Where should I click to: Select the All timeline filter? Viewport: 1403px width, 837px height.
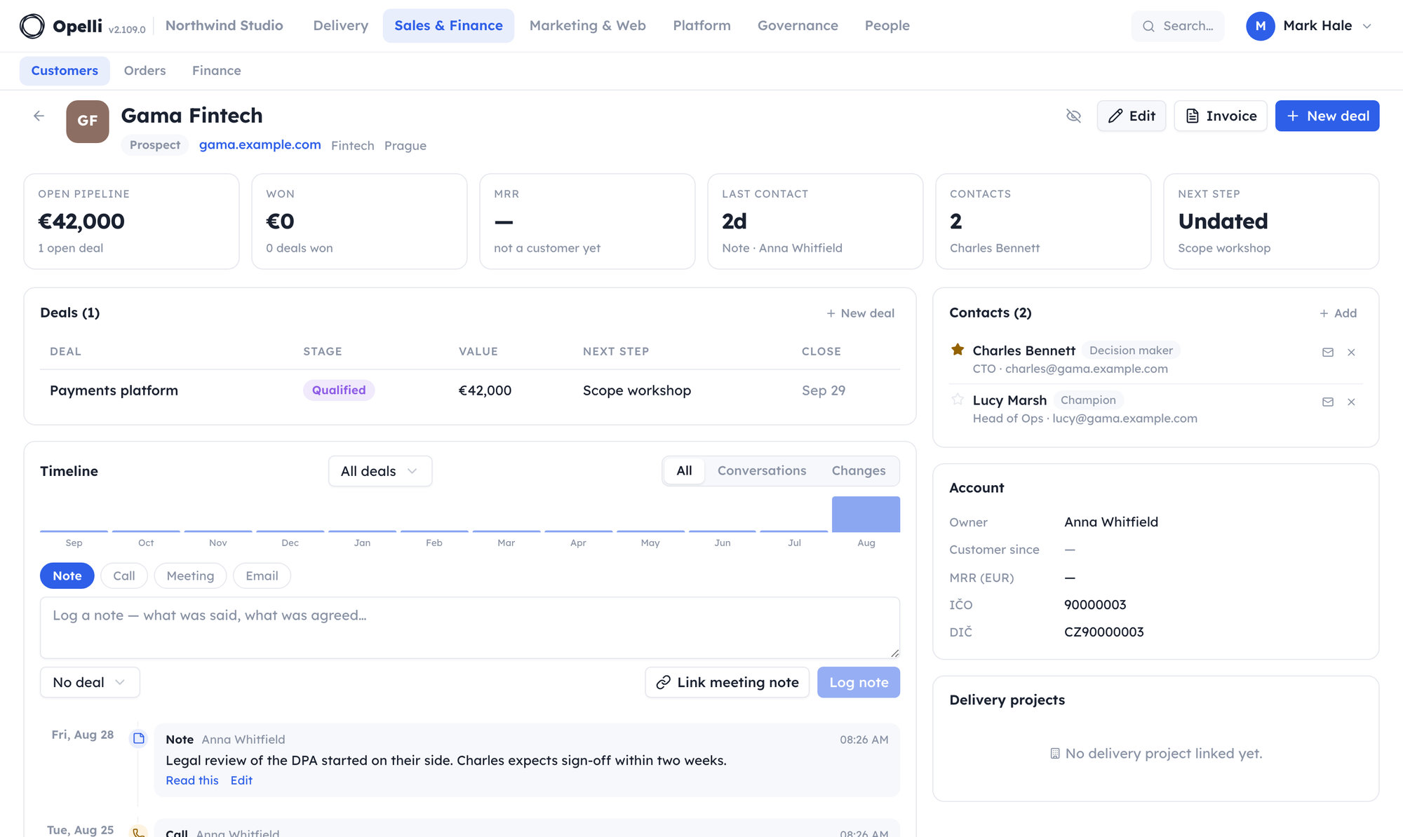[684, 471]
